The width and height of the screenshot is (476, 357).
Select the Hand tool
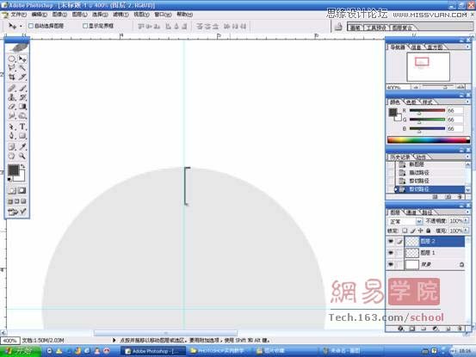[x=12, y=156]
